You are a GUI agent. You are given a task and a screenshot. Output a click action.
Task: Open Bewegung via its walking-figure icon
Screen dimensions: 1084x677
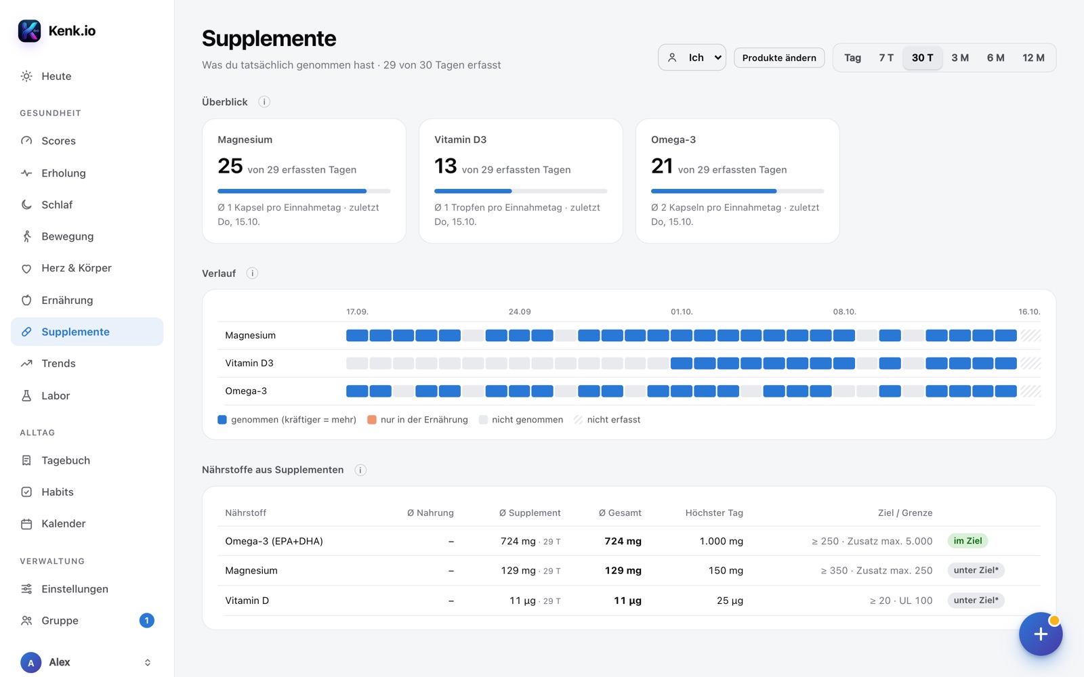pos(26,236)
